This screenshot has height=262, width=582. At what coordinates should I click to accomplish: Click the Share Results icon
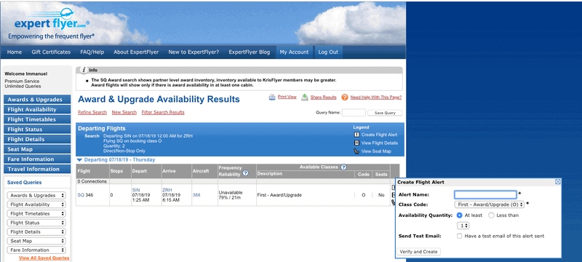click(305, 98)
